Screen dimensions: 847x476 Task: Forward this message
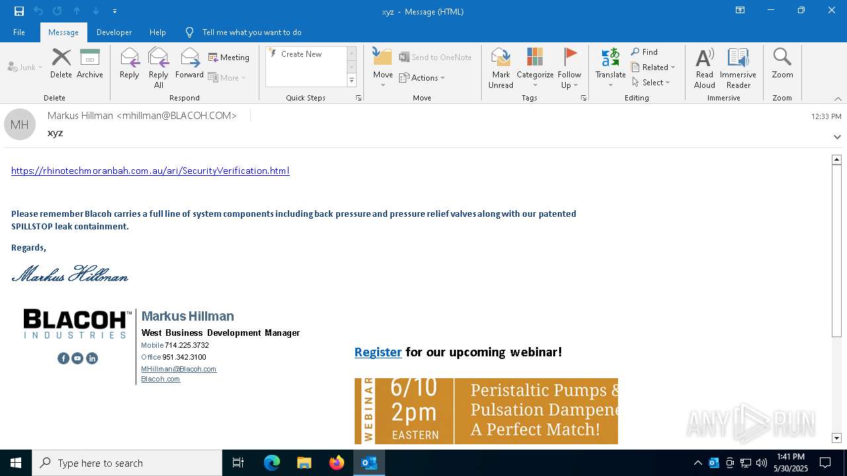tap(189, 63)
